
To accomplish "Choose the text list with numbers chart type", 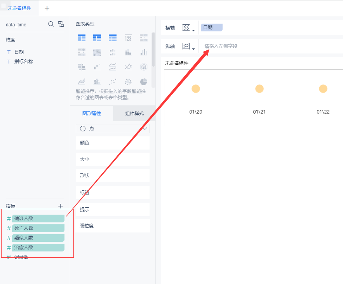I will 144,38.
